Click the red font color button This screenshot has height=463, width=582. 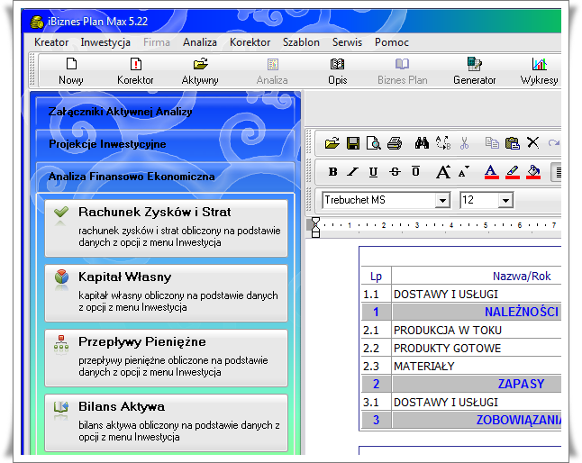click(x=490, y=171)
